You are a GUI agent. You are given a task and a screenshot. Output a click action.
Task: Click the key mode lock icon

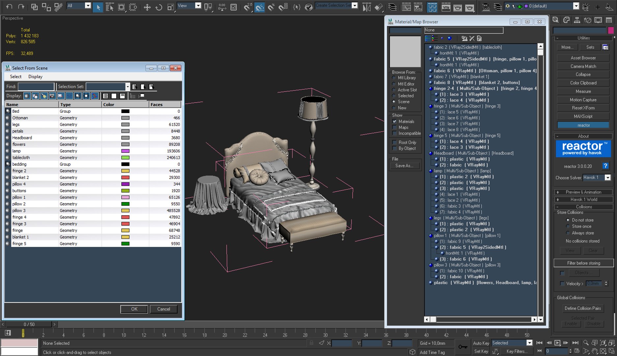(x=463, y=347)
